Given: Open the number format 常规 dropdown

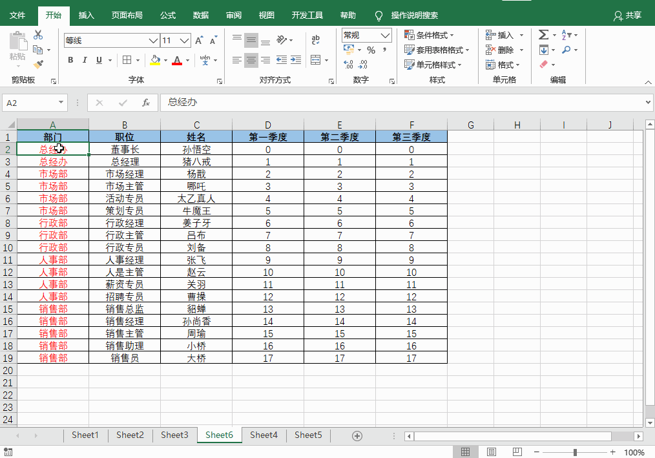Looking at the screenshot, I should (385, 36).
